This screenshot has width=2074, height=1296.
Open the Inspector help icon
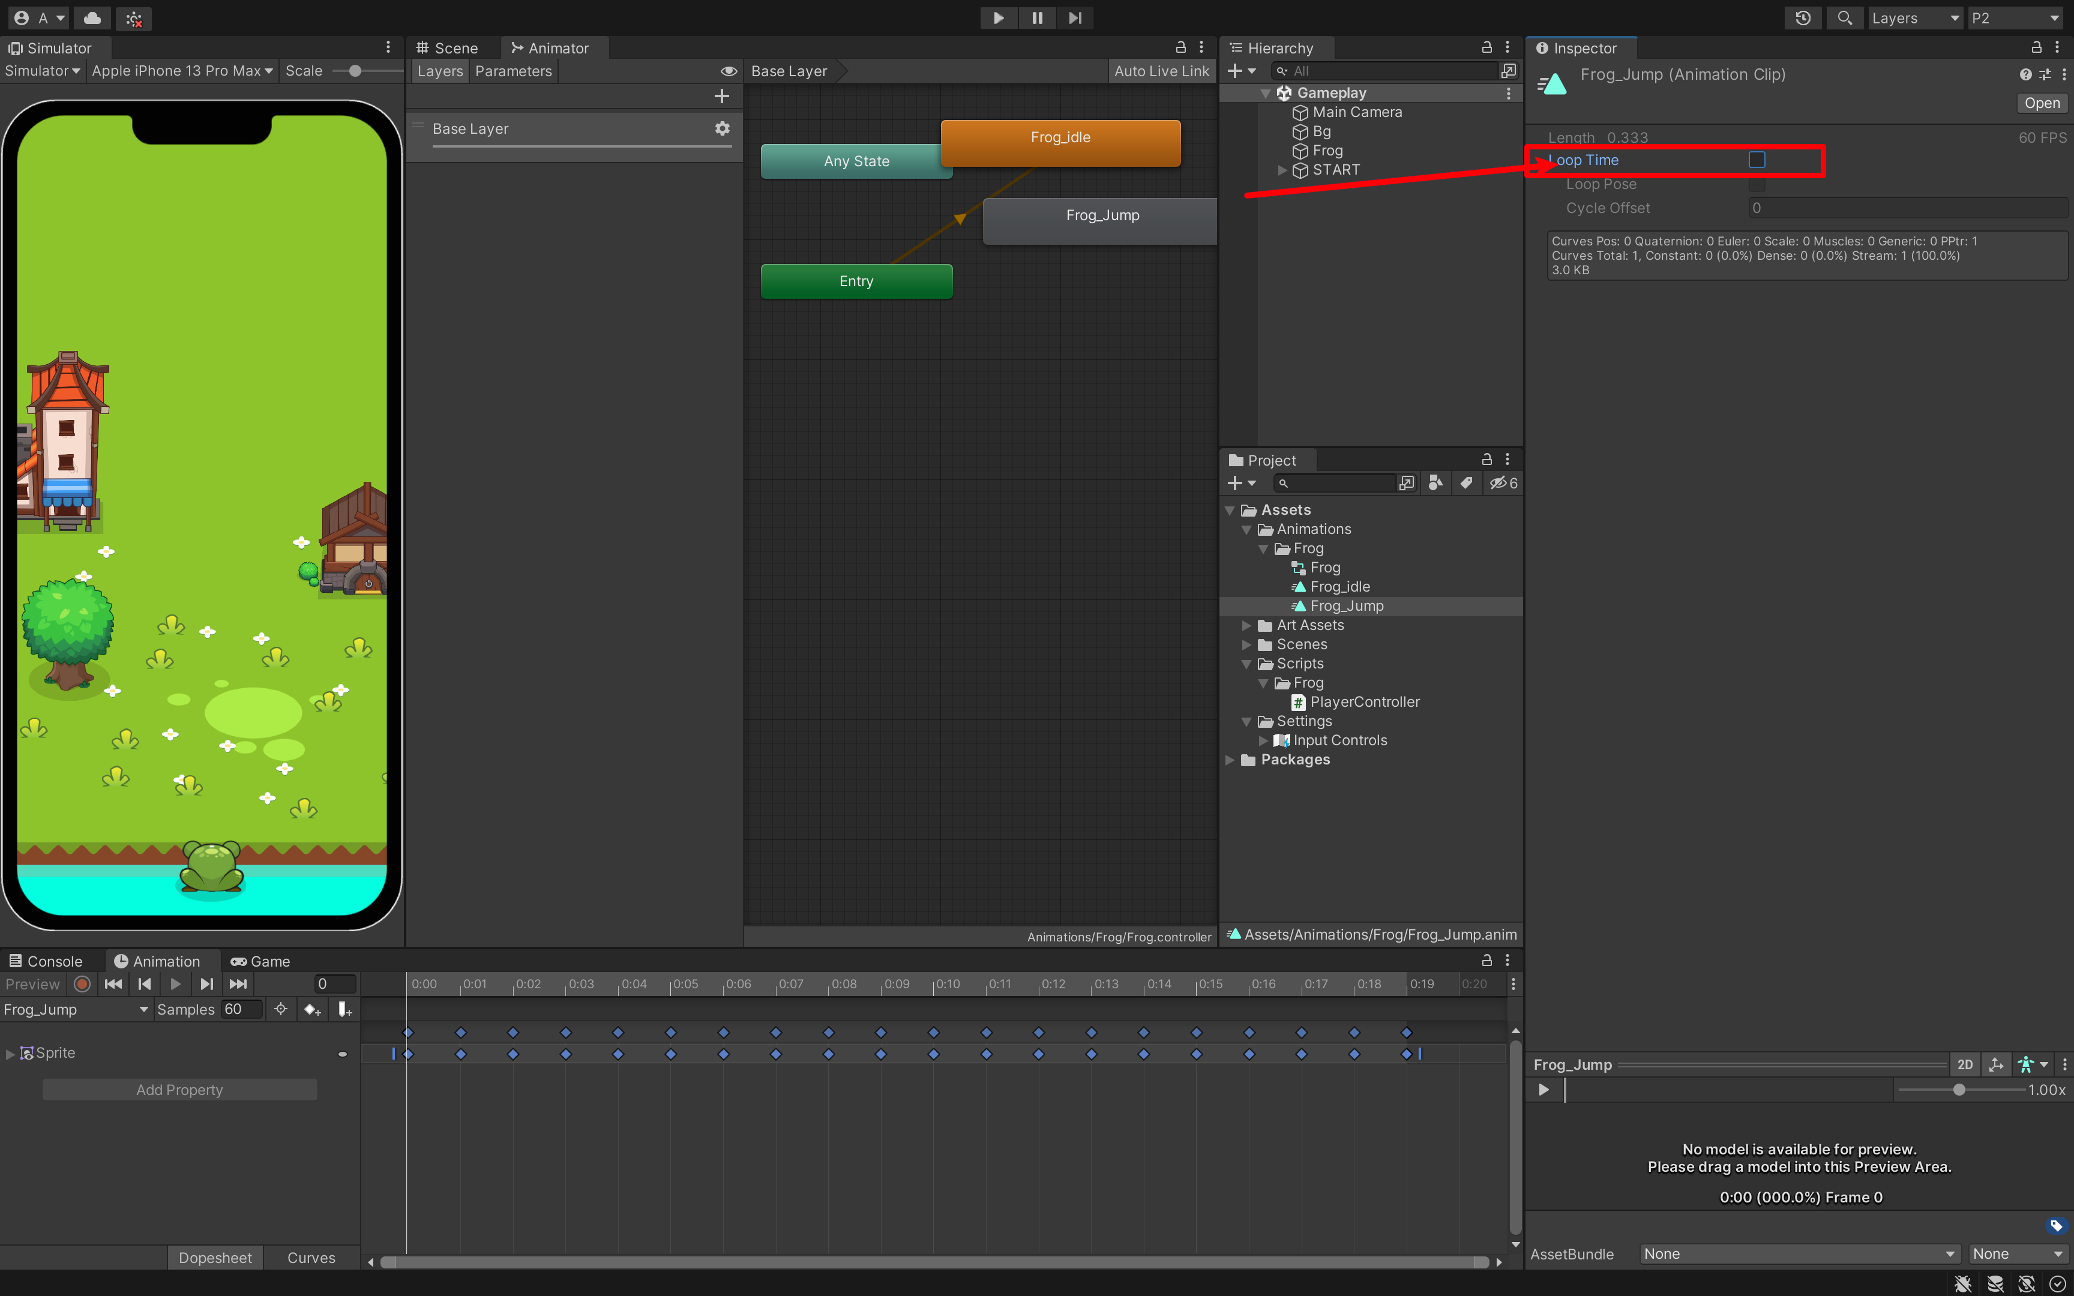pos(2024,74)
